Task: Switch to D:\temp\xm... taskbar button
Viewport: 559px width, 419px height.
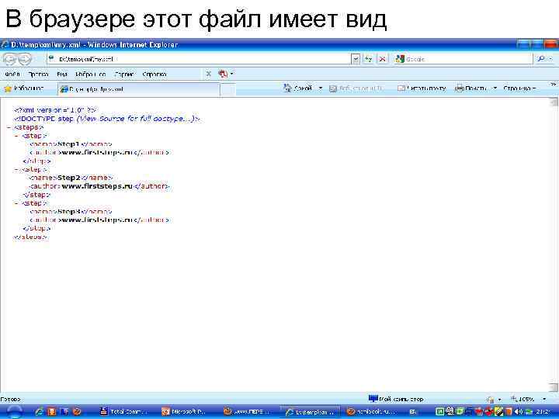Action: point(310,412)
